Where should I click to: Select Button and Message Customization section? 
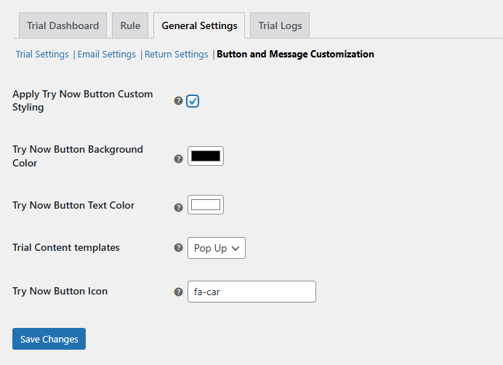(295, 55)
